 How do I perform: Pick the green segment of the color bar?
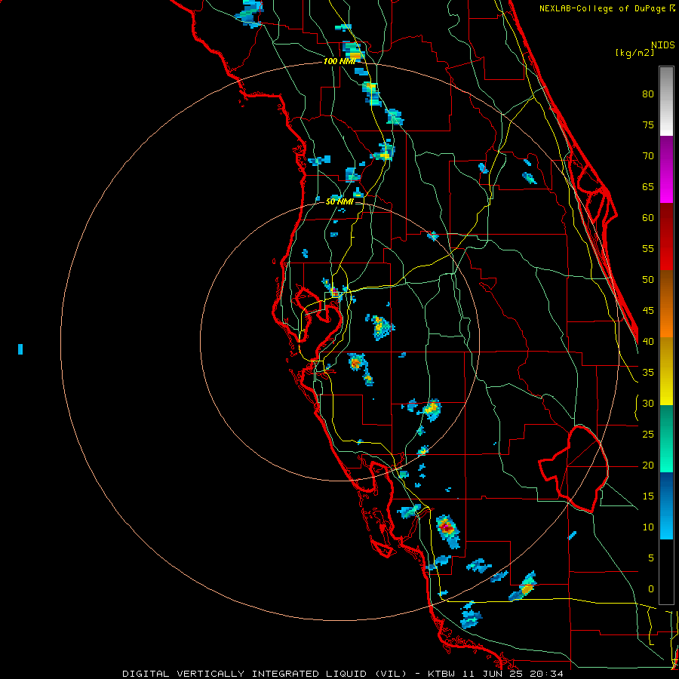pyautogui.click(x=666, y=438)
